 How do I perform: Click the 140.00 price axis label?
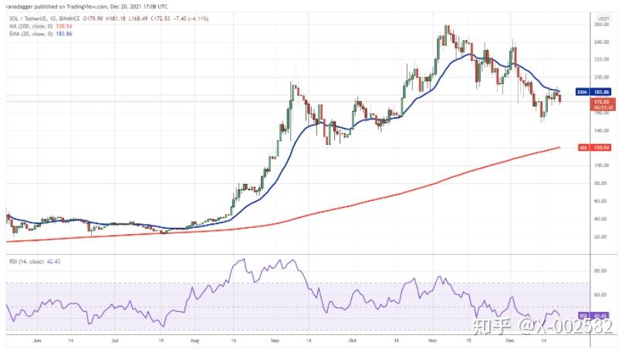tap(601, 130)
